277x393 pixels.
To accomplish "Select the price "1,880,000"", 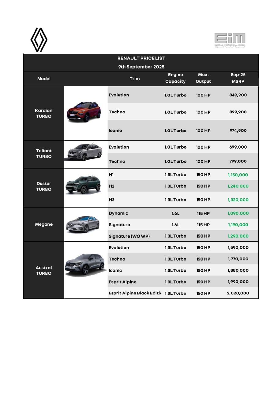I will click(x=238, y=270).
